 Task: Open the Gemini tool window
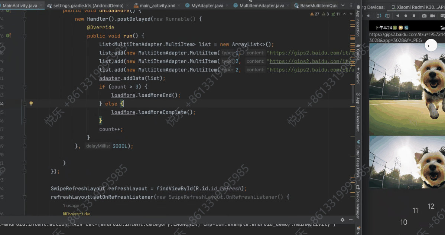click(358, 75)
